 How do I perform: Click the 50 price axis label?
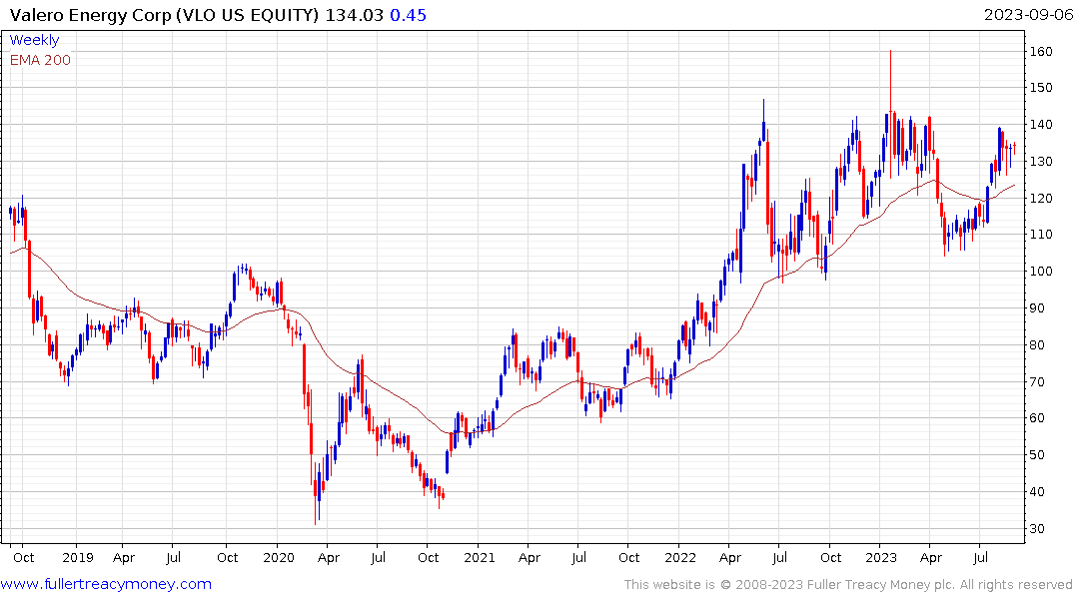click(1037, 455)
